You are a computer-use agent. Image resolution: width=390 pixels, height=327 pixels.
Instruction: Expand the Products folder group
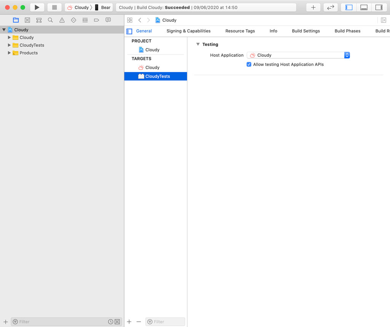(9, 53)
